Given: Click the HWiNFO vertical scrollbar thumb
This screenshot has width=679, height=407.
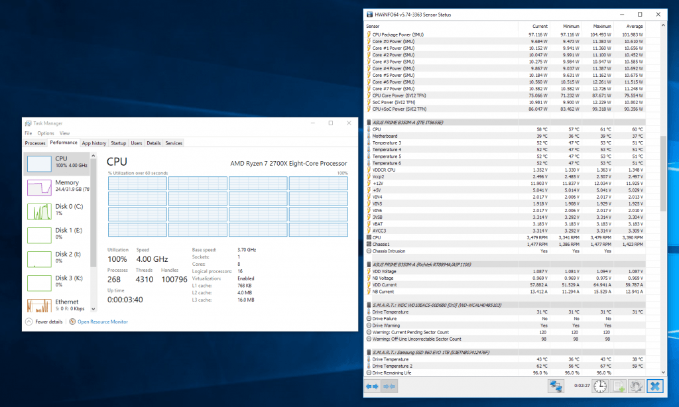Looking at the screenshot, I should coord(663,173).
